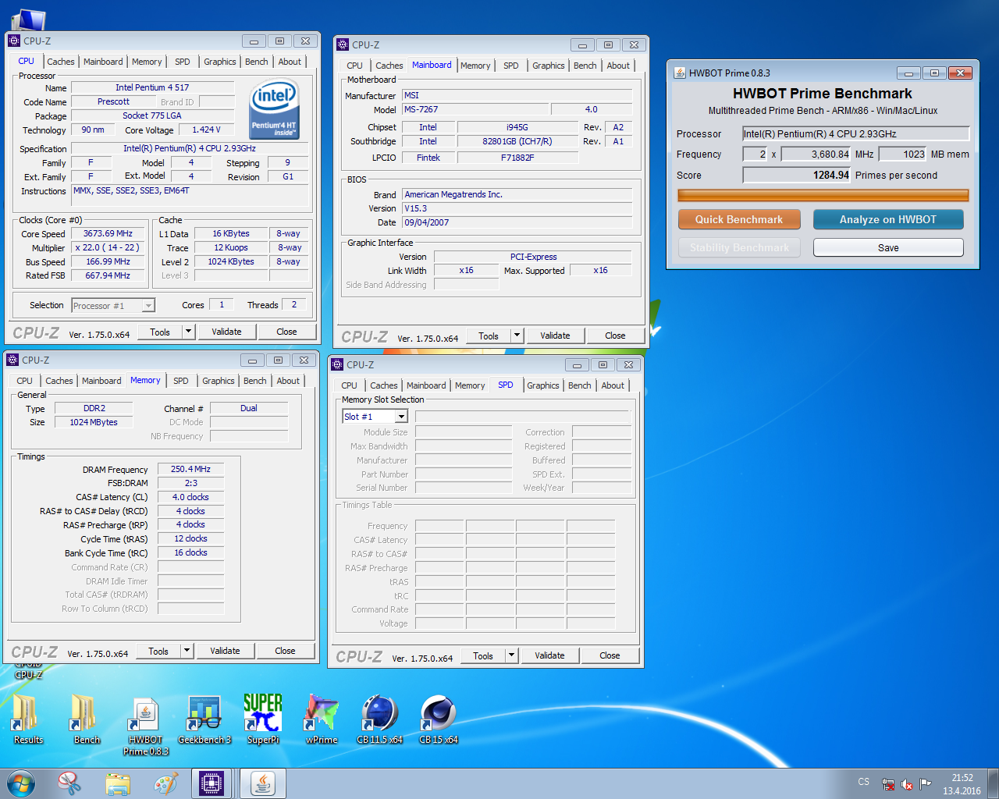Viewport: 999px width, 799px height.
Task: Launch CB 15 x64 desktop shortcut
Action: pos(439,719)
